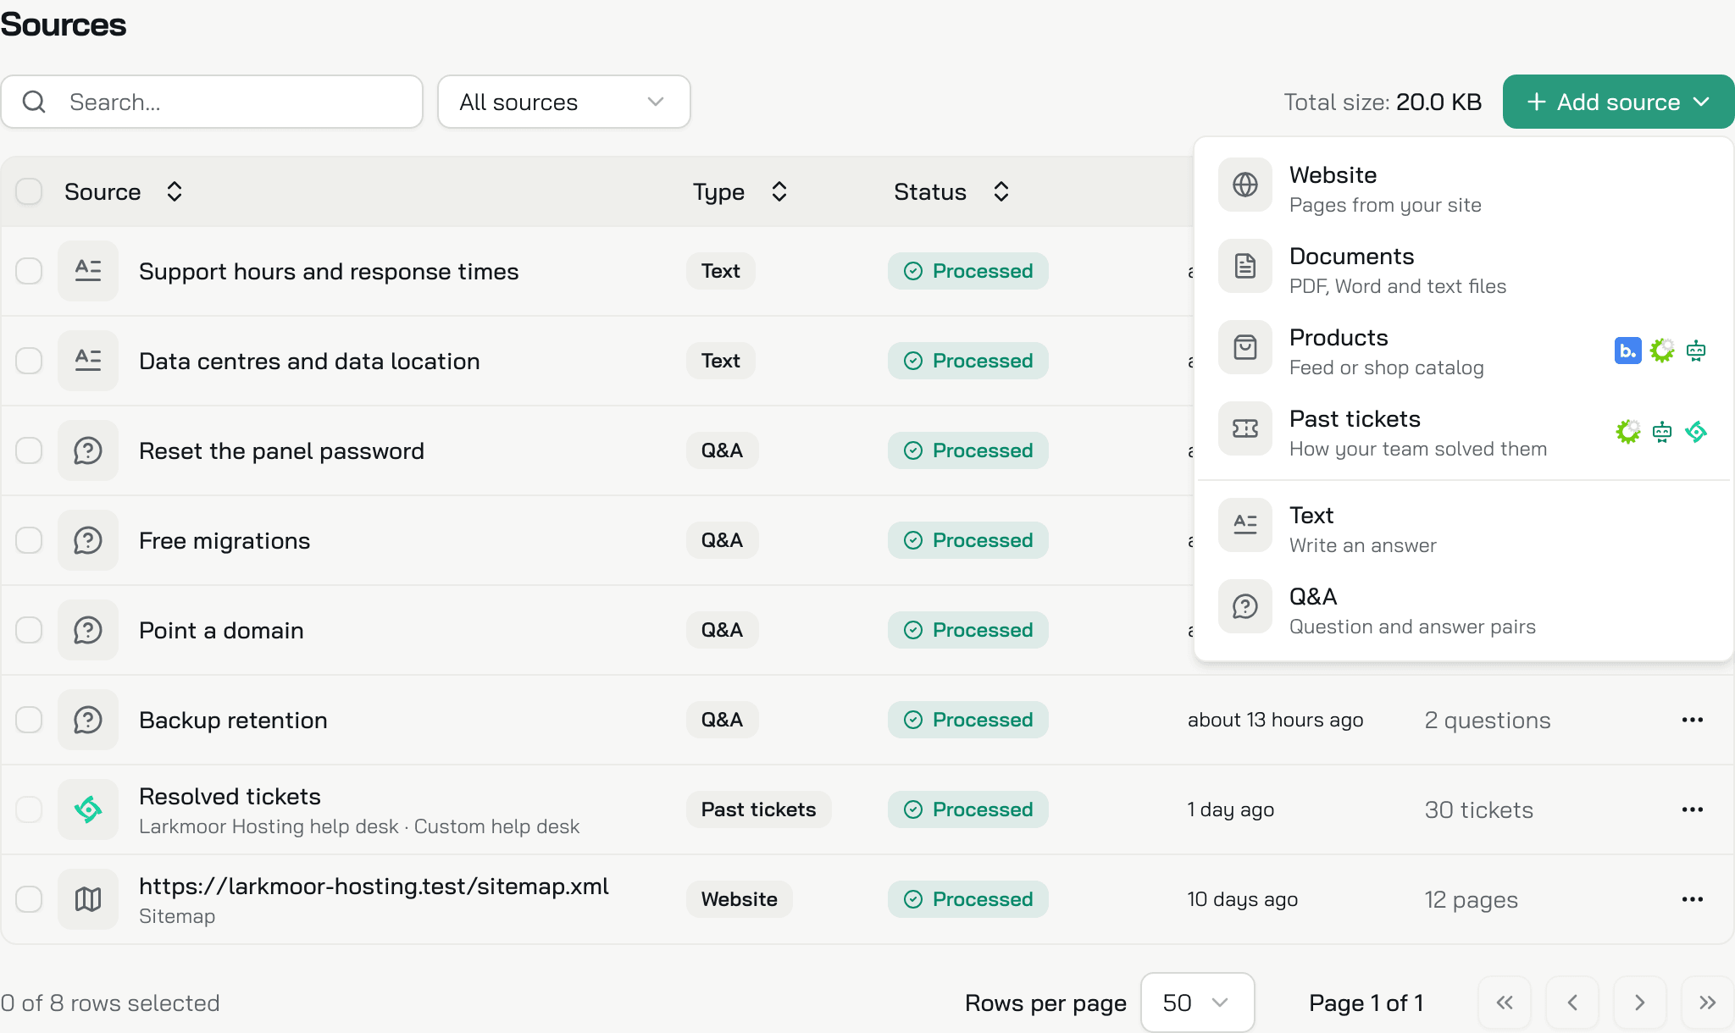Select the Point a domain row checkbox

pyautogui.click(x=29, y=630)
